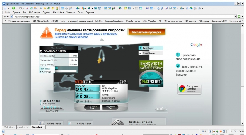Open the address bar history dropdown
This screenshot has width=246, height=135.
(235, 17)
